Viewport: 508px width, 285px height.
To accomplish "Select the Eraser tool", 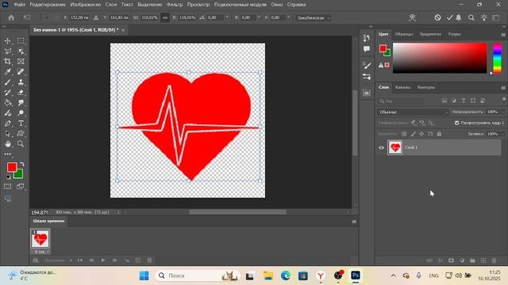I will pos(21,93).
